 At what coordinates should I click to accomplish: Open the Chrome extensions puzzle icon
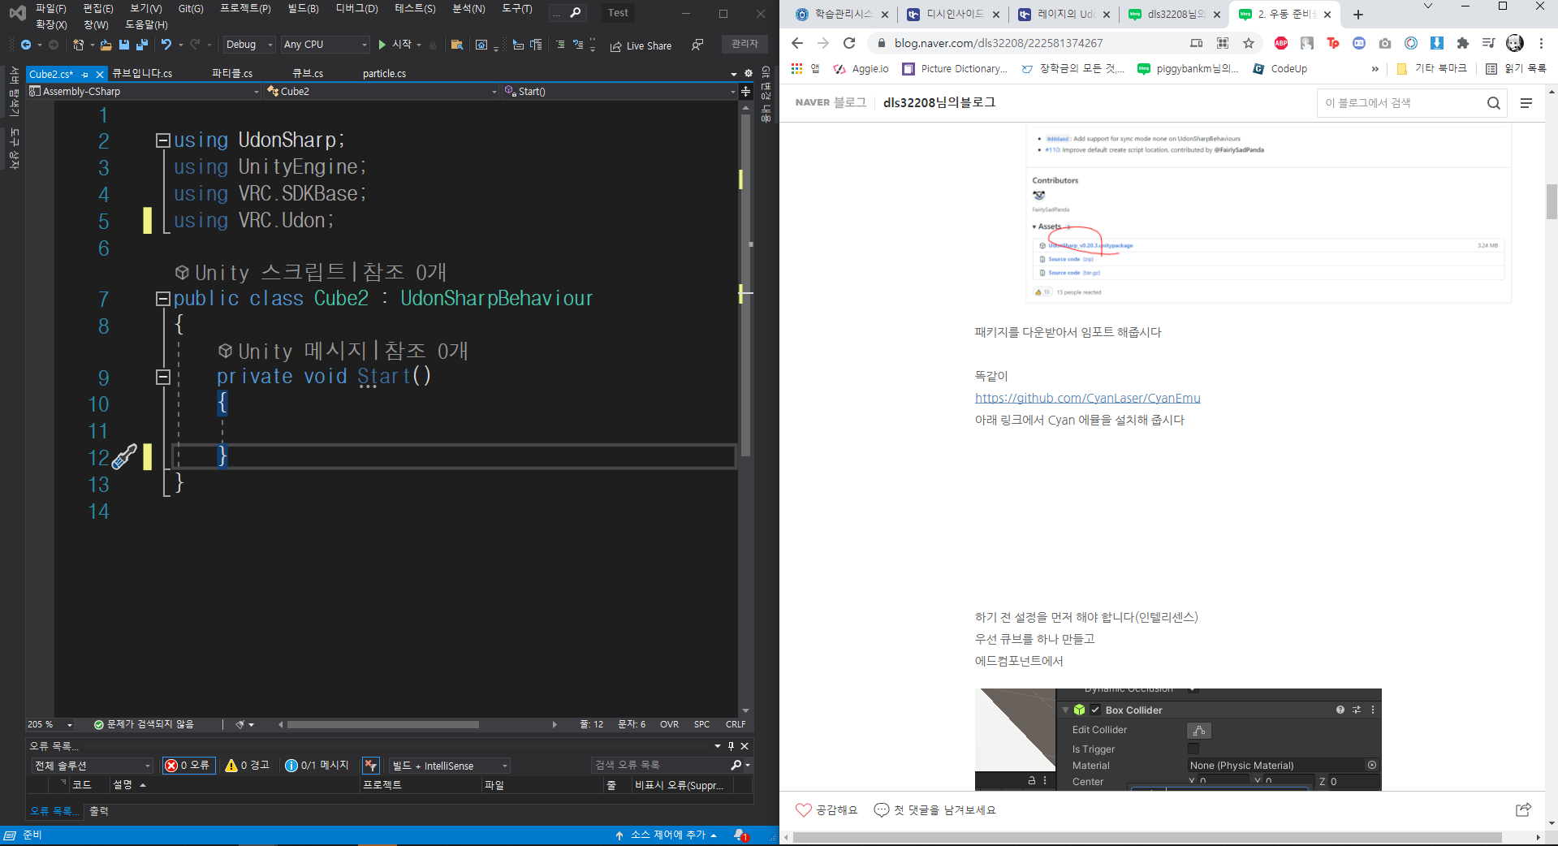pyautogui.click(x=1463, y=43)
